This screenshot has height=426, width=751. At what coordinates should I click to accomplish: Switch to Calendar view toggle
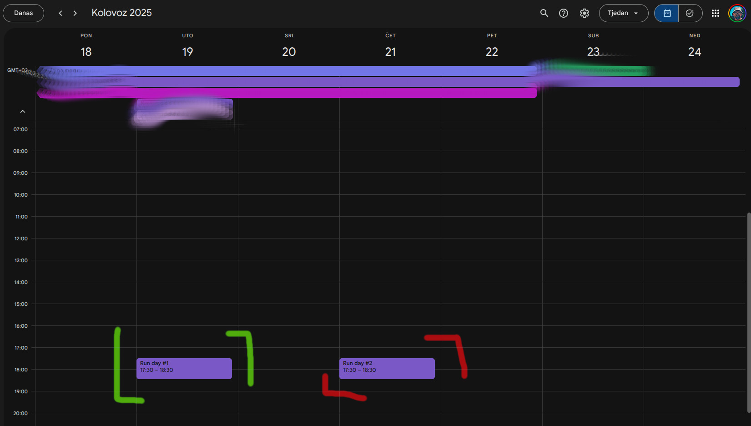coord(667,13)
